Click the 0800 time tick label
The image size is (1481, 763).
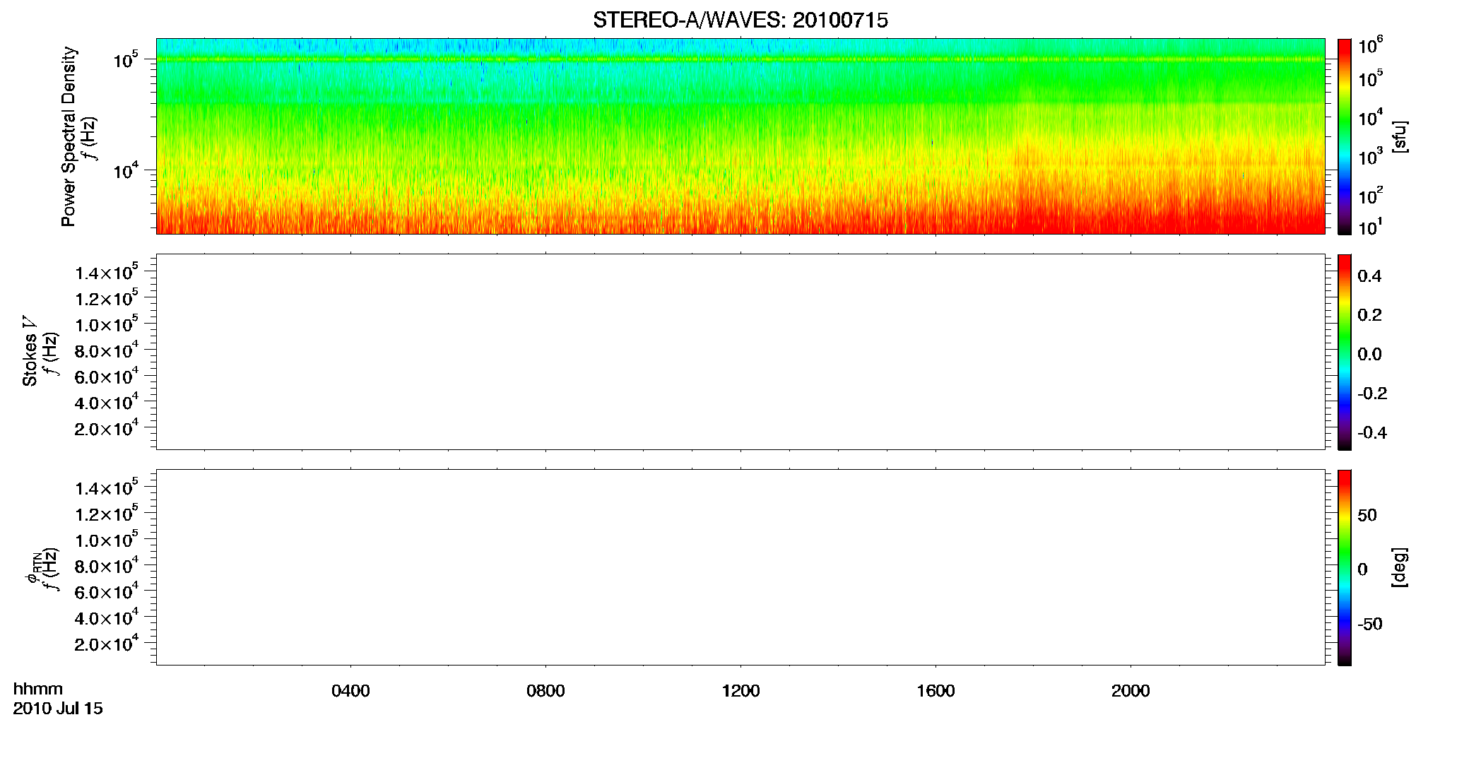[x=545, y=691]
